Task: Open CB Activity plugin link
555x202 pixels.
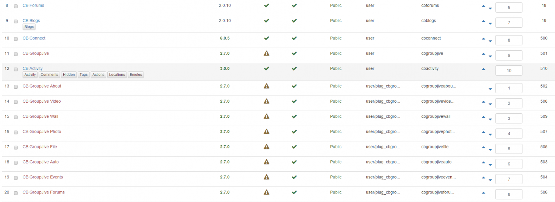Action: (33, 68)
